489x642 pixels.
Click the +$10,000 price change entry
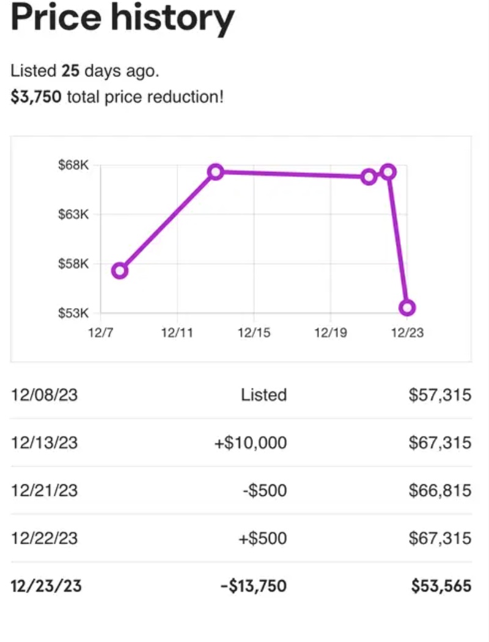(250, 442)
